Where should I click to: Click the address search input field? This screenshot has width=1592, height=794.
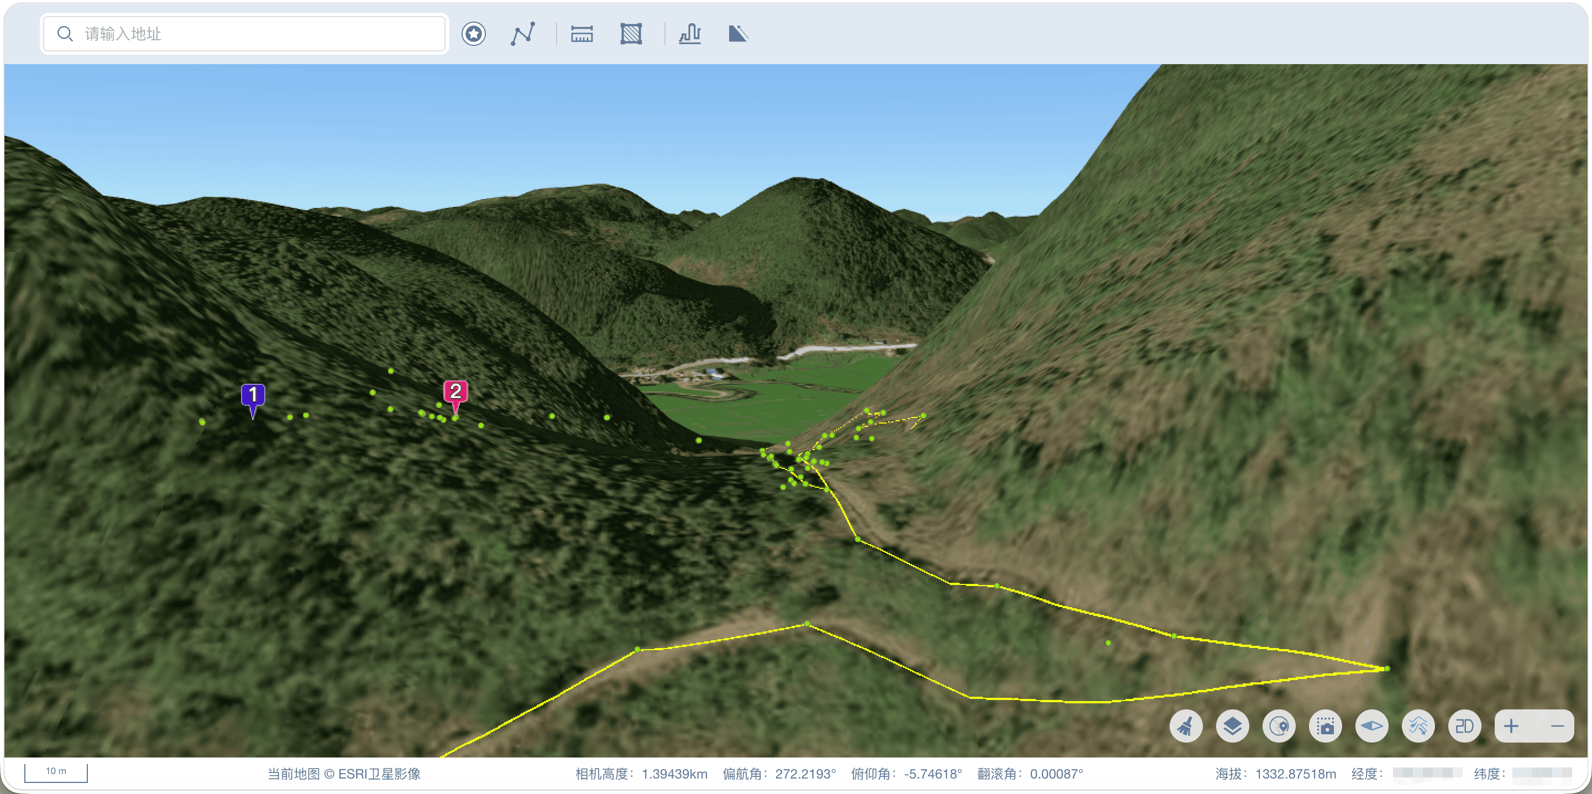click(x=244, y=33)
